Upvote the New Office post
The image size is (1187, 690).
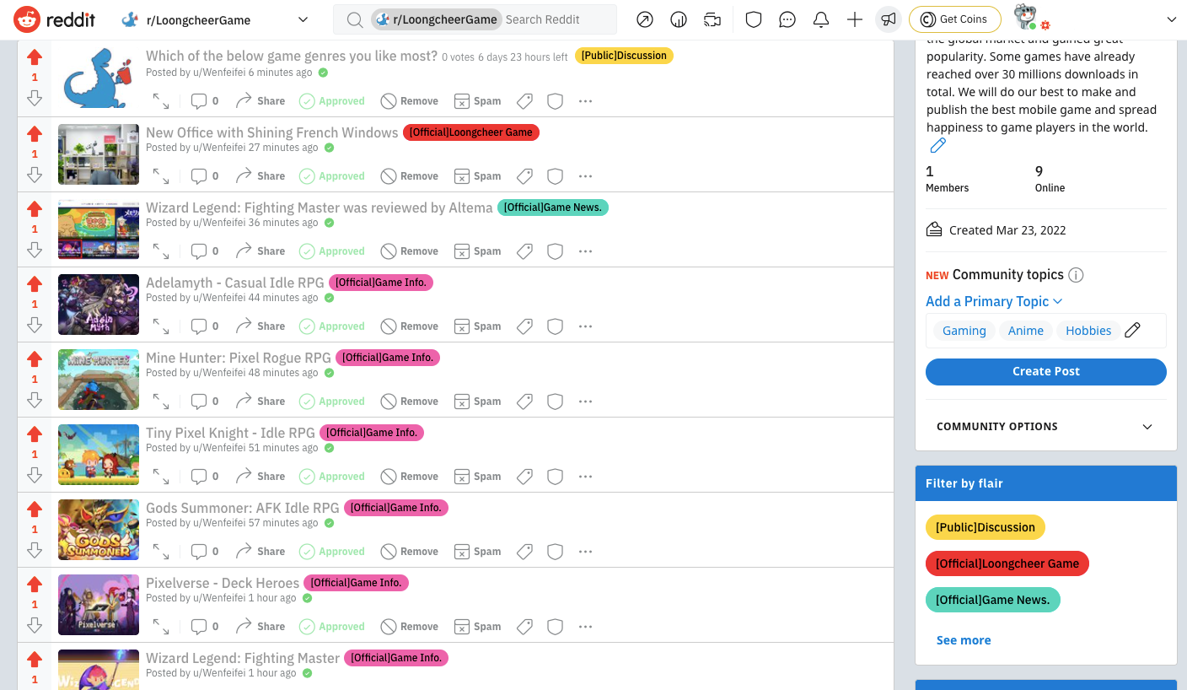point(35,133)
